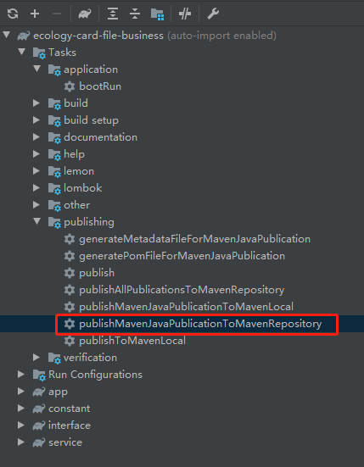364x467 pixels.
Task: Click the plus icon to link project
Action: (35, 14)
